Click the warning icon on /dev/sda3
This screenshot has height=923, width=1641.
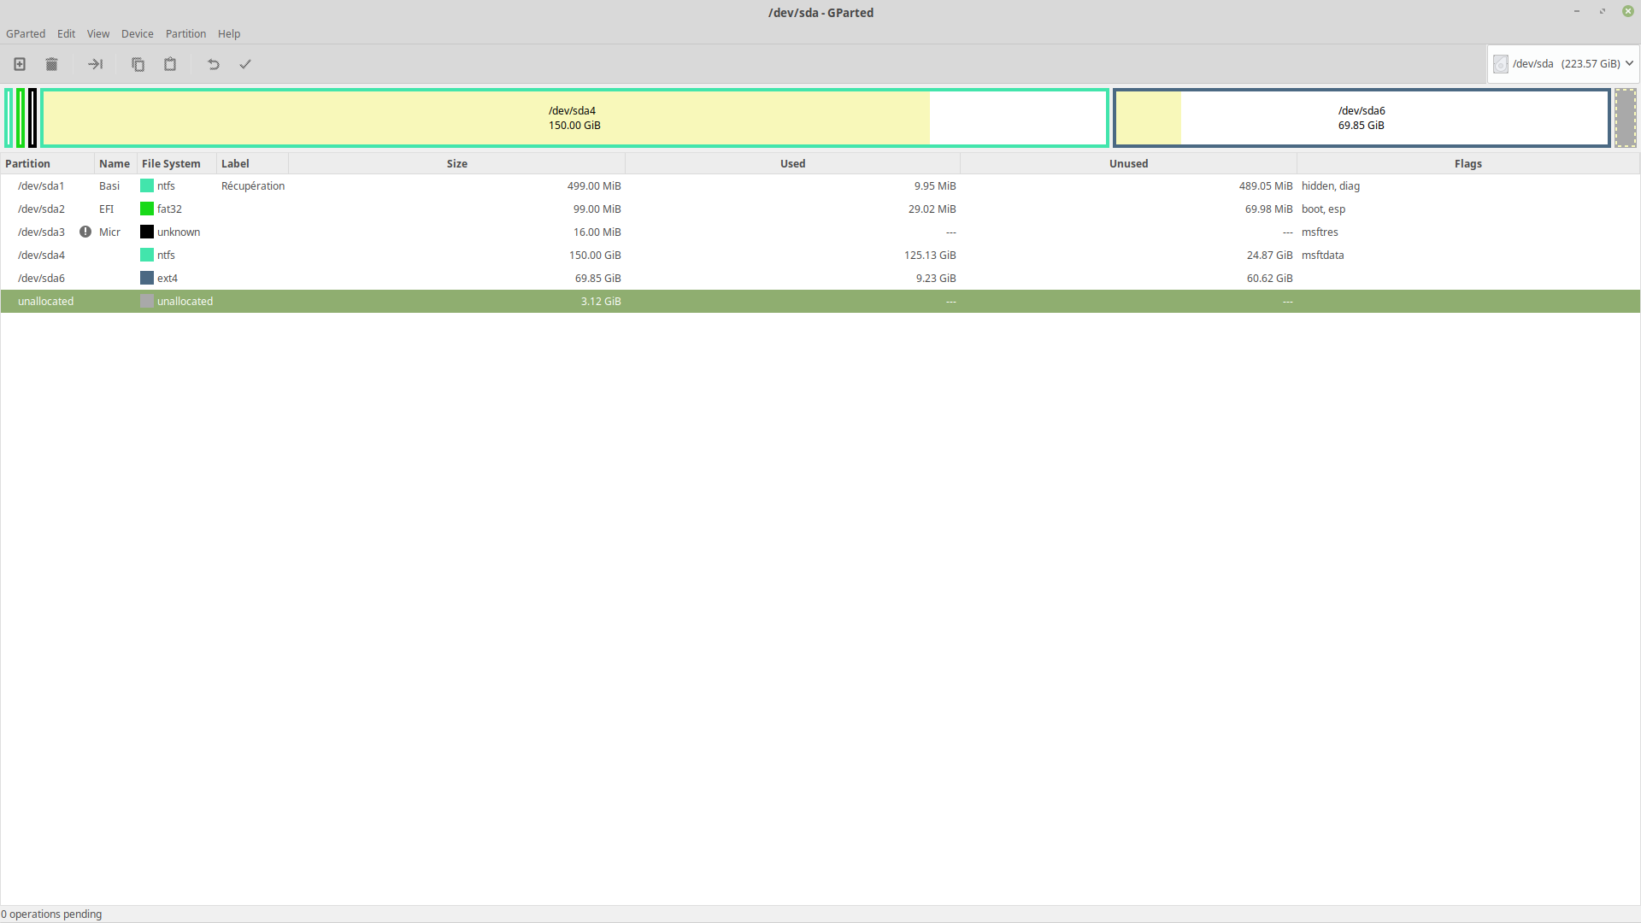(85, 232)
